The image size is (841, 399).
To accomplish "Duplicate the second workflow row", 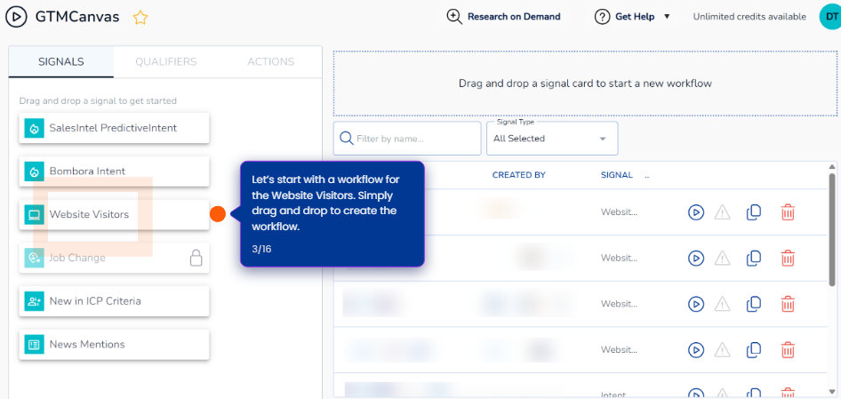I will click(x=754, y=258).
